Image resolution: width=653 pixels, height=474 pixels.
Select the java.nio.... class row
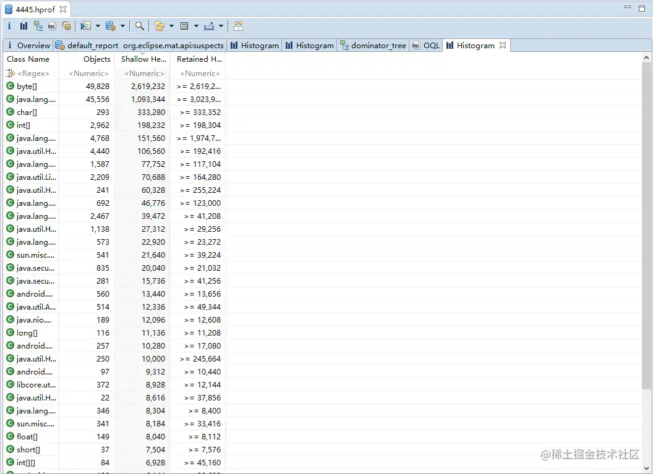[34, 320]
